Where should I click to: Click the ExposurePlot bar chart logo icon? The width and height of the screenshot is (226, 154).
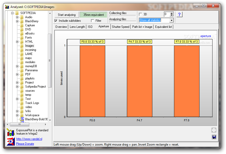click(x=10, y=132)
